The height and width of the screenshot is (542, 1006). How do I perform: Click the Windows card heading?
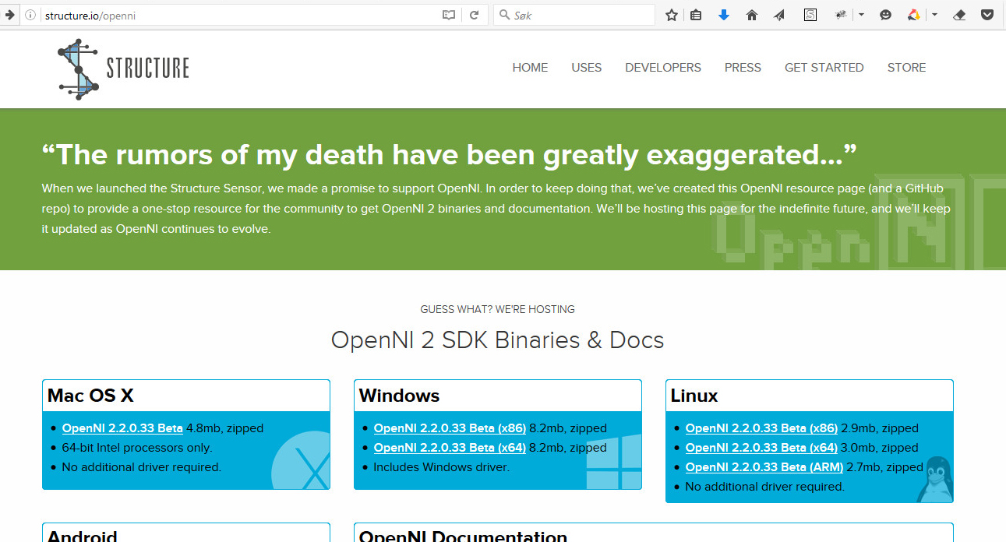coord(399,396)
